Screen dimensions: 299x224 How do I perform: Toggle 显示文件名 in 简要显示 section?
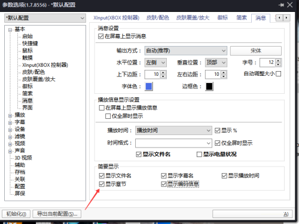(102, 176)
